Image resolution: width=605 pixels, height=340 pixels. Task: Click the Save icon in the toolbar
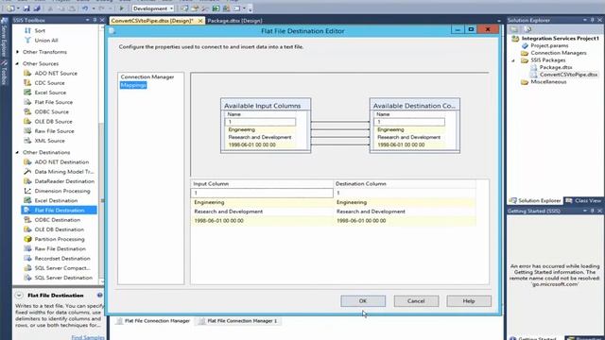coord(26,8)
